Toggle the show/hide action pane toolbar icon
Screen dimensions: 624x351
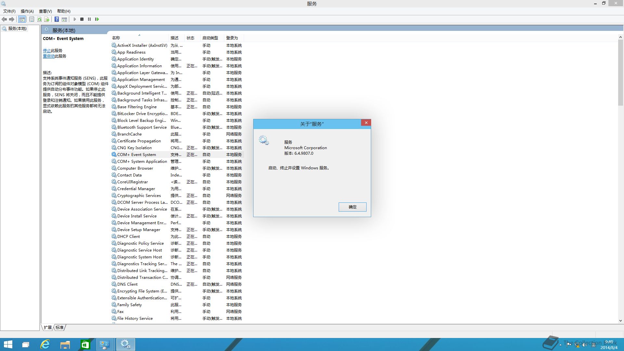[x=64, y=19]
